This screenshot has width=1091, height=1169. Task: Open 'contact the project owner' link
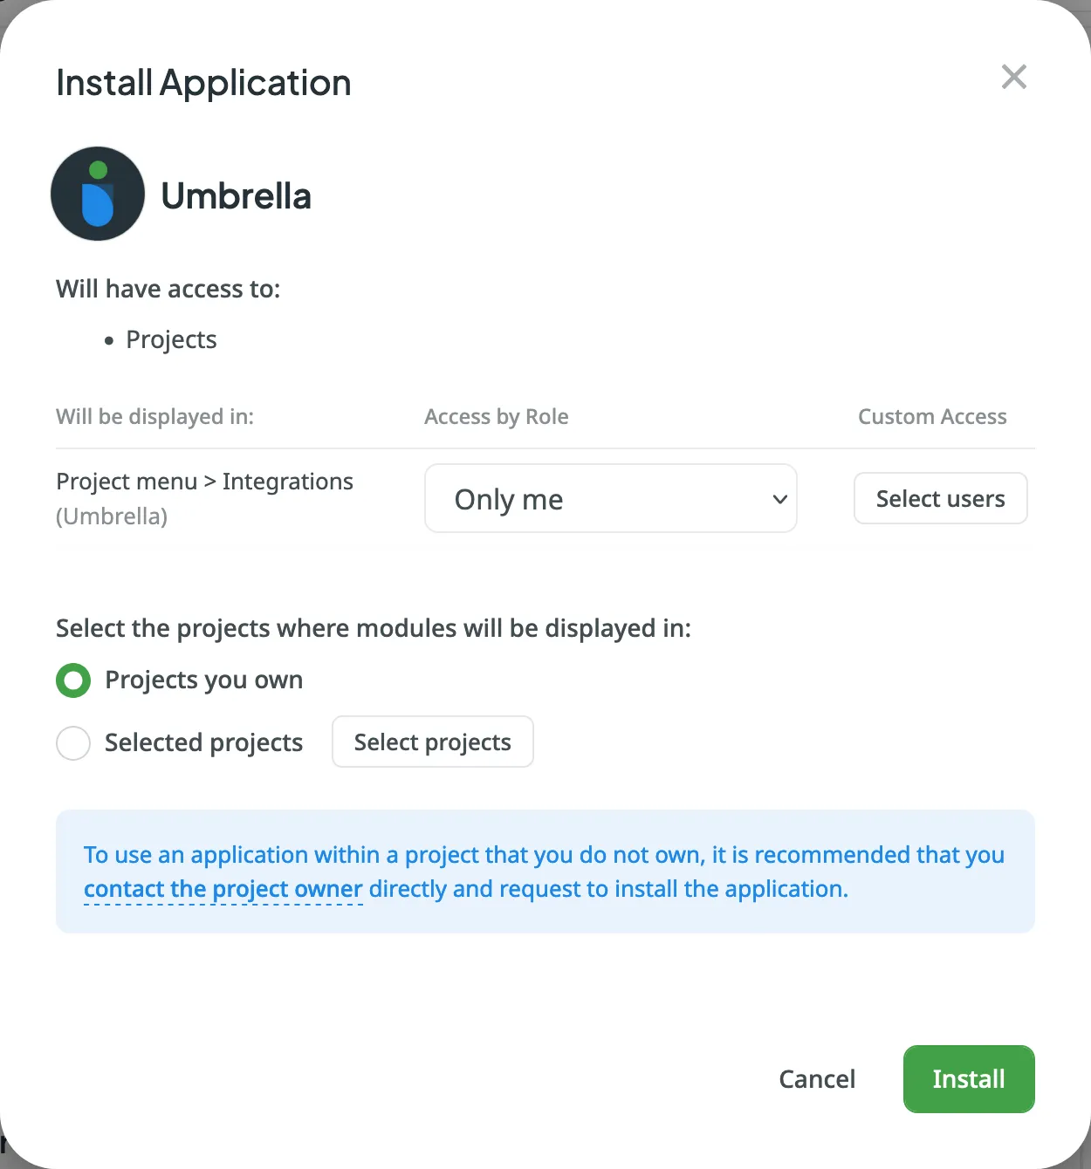[223, 888]
